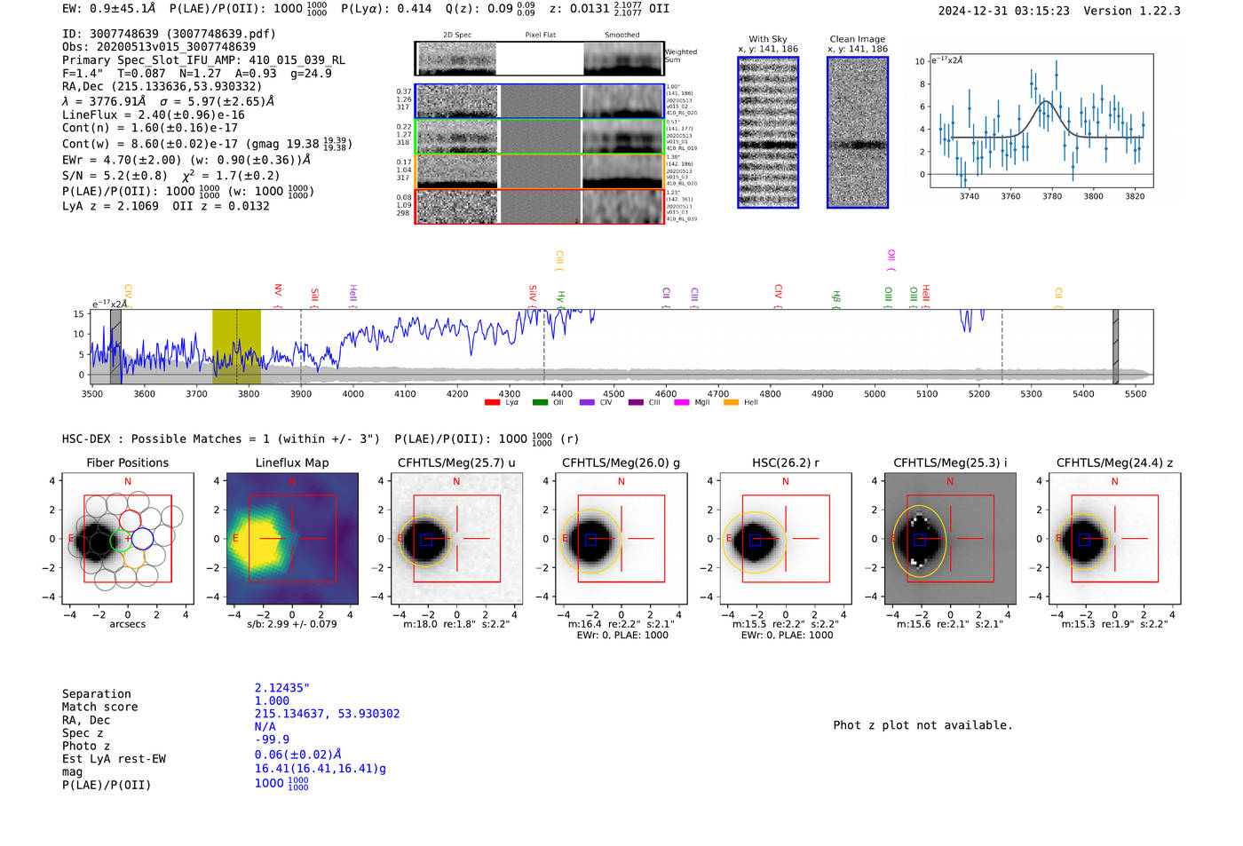Click the LineFlux = 2.40(±0.96)e-16 value
Viewport: 1243px width, 846px height.
(154, 115)
